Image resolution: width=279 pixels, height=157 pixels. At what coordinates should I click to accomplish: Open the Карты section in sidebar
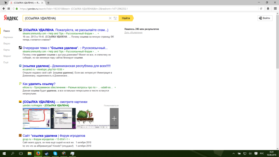(7, 50)
